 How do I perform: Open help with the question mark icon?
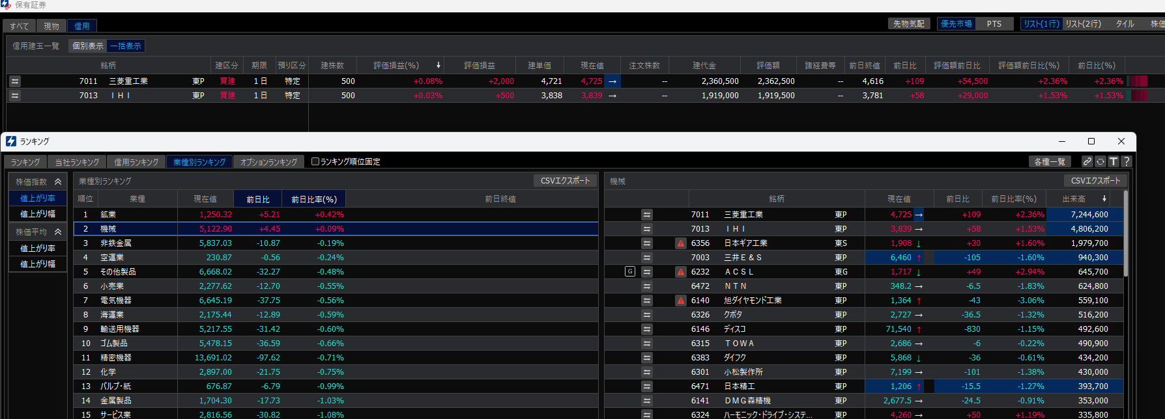pyautogui.click(x=1126, y=161)
